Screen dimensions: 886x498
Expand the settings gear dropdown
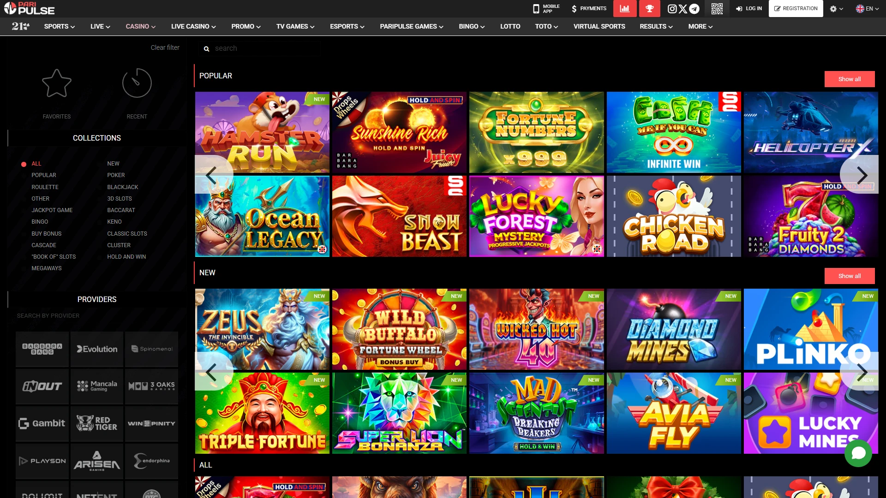tap(836, 8)
